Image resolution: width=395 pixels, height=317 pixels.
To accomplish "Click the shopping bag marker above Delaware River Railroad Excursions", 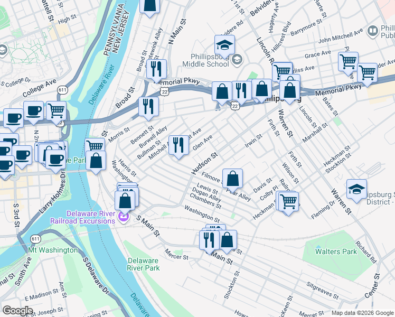I will (125, 201).
